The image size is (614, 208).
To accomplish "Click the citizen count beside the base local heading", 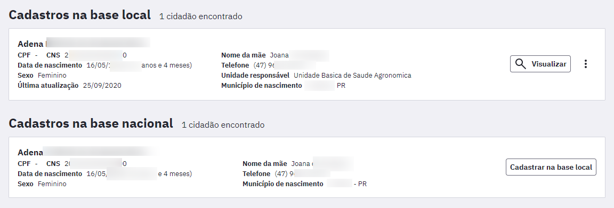I will tap(200, 16).
